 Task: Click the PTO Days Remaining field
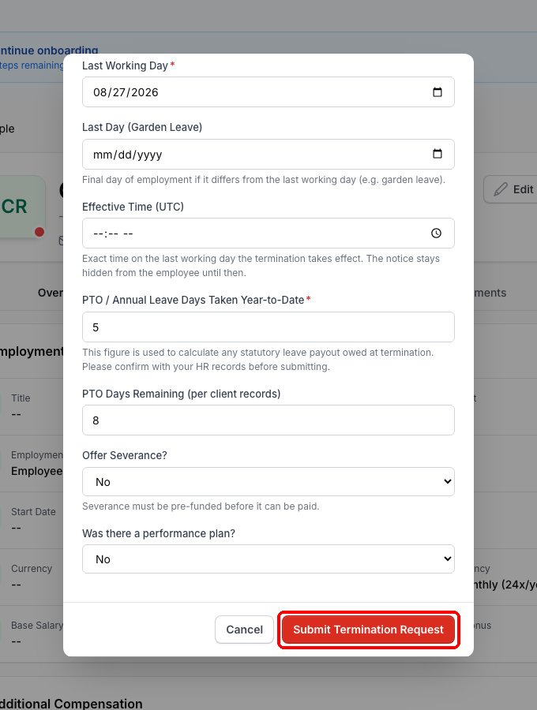tap(268, 420)
